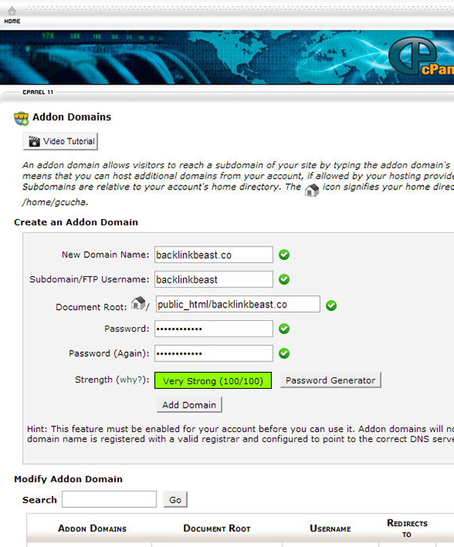This screenshot has height=547, width=454.
Task: Click the Home house icon at top
Action: [12, 11]
